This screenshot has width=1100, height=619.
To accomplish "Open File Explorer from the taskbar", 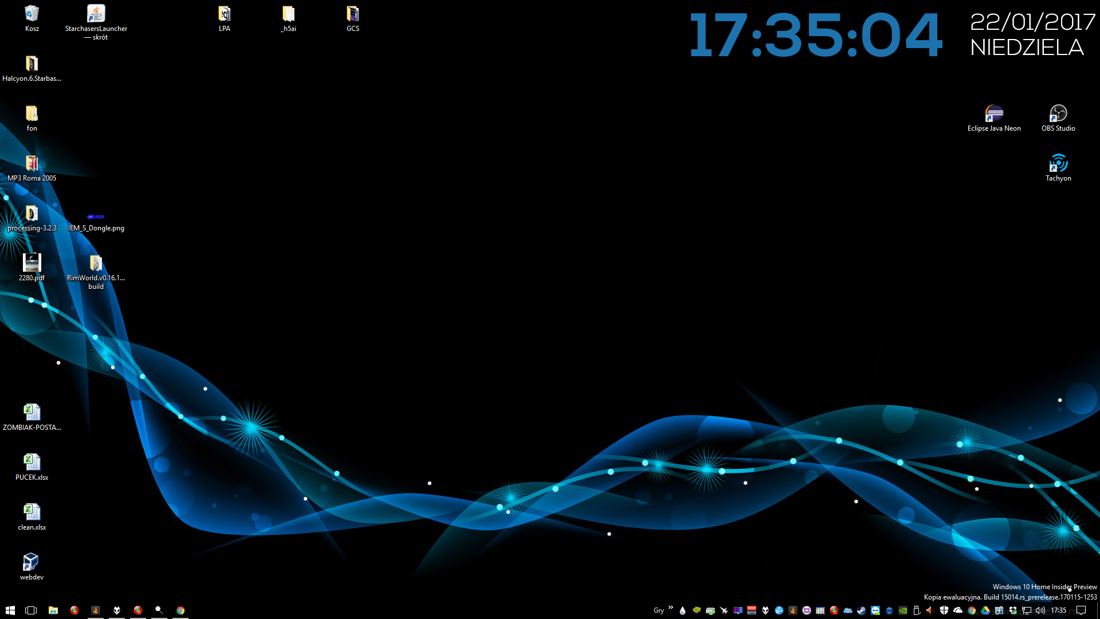I will (x=53, y=610).
